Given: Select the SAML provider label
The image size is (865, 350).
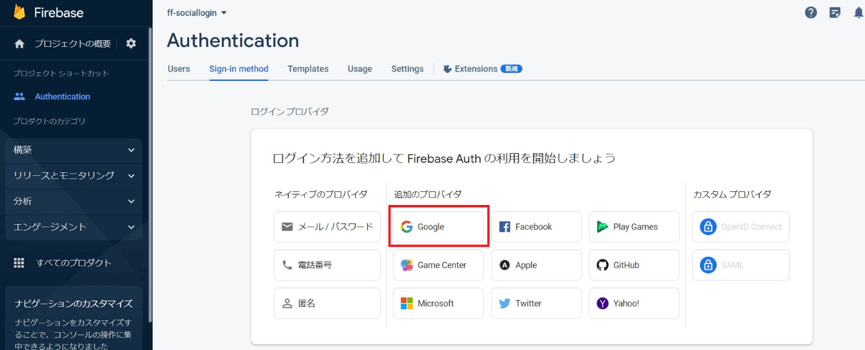Looking at the screenshot, I should click(732, 265).
